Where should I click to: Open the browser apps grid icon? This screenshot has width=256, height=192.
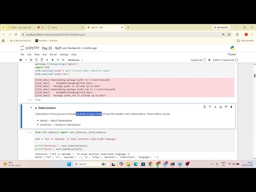(3, 41)
